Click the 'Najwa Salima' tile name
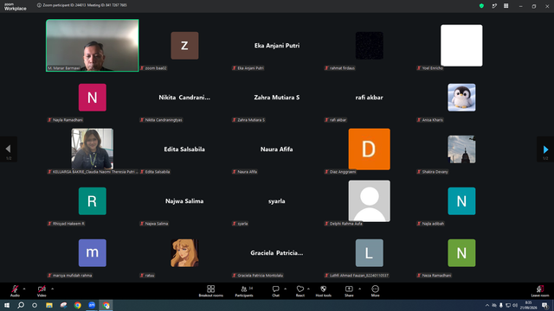The image size is (554, 311). coord(184,201)
